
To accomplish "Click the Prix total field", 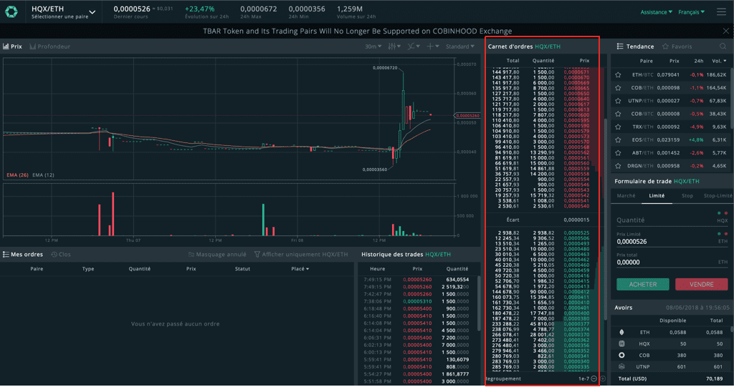I will click(672, 263).
